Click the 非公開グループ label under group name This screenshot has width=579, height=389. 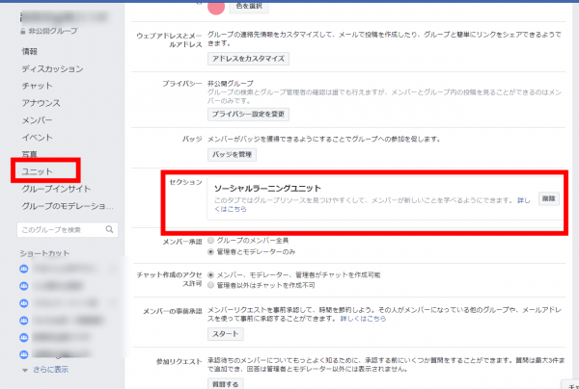point(53,31)
